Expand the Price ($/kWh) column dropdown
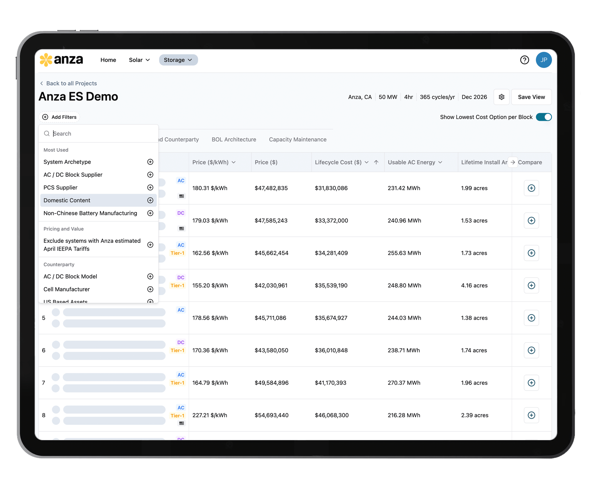 (x=234, y=162)
